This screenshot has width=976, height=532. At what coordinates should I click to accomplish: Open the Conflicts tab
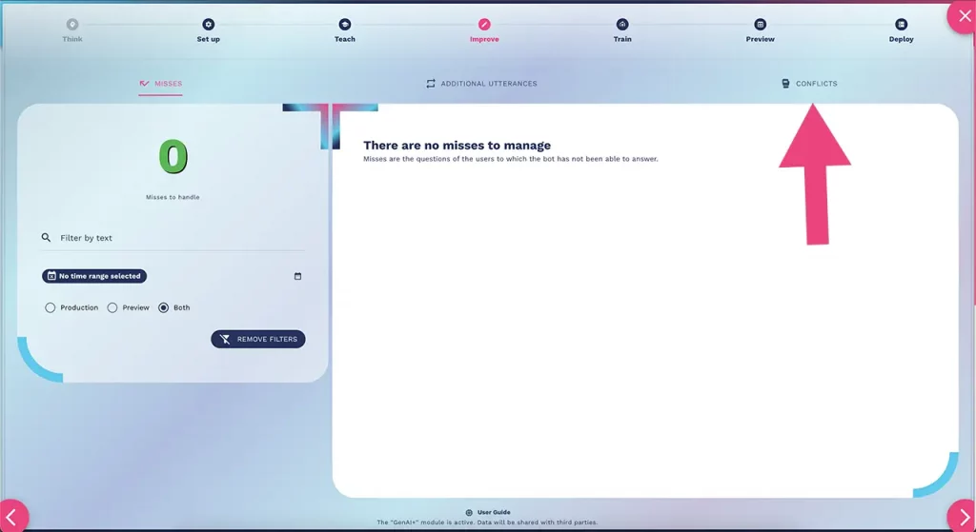click(x=809, y=84)
